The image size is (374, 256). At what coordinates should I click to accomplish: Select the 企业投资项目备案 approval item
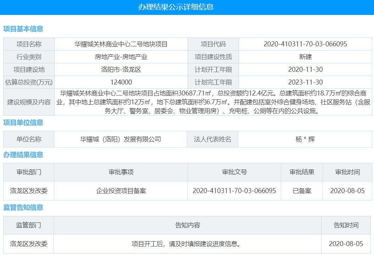[121, 191]
